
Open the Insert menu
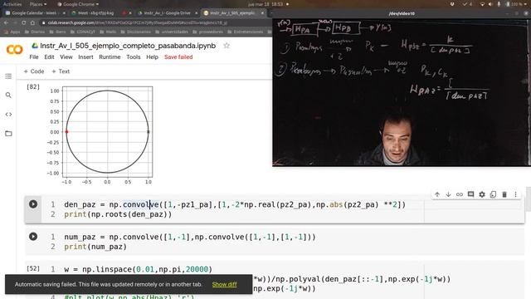click(x=85, y=57)
